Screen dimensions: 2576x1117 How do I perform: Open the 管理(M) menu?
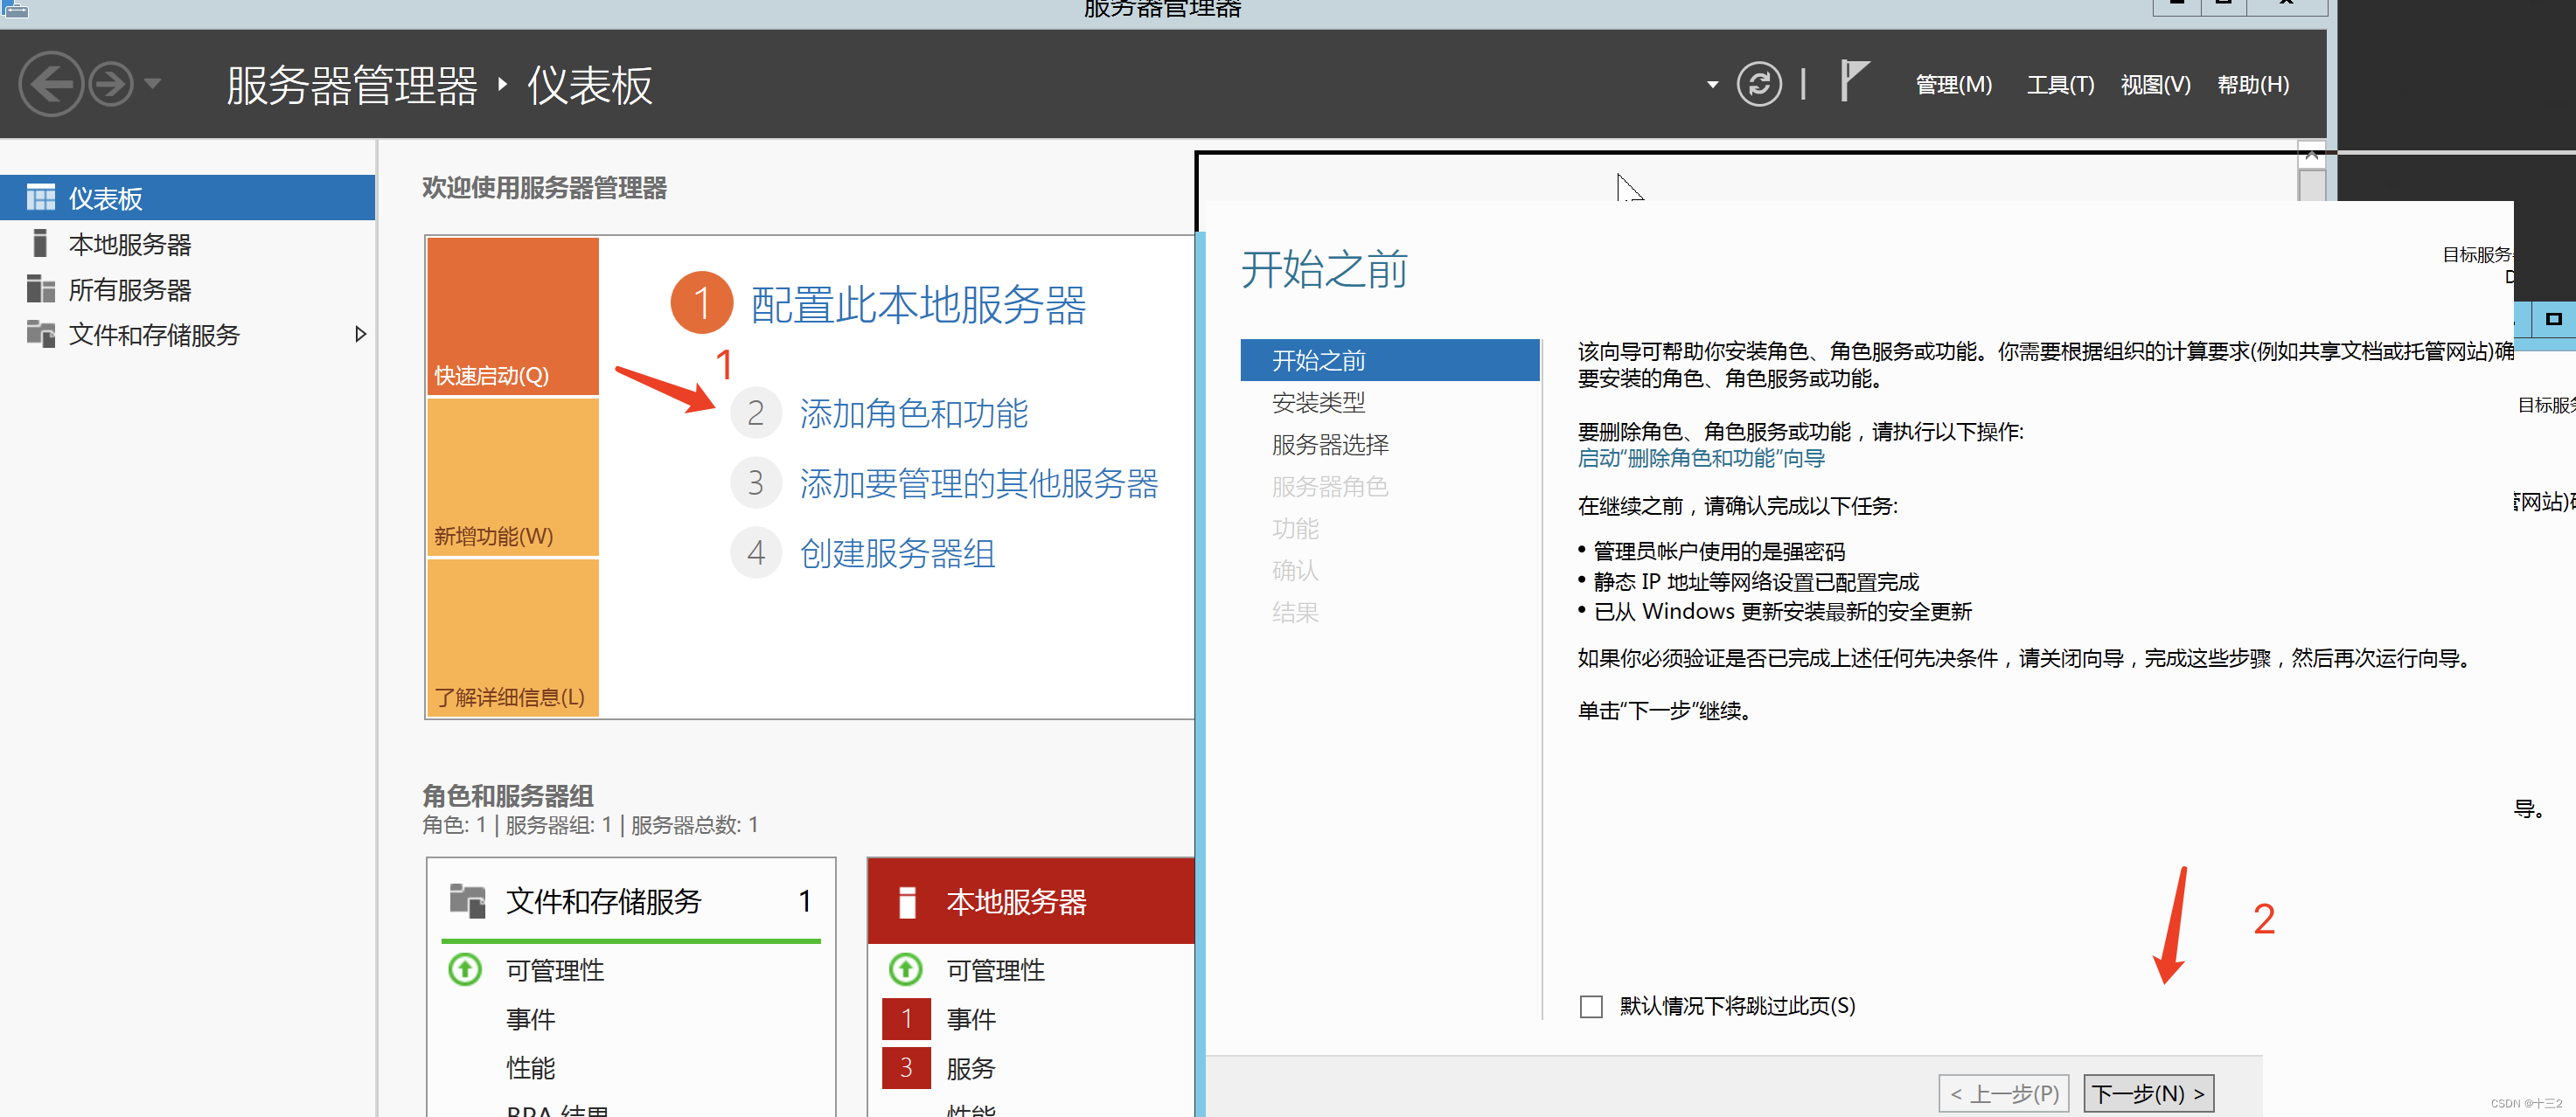[1953, 85]
